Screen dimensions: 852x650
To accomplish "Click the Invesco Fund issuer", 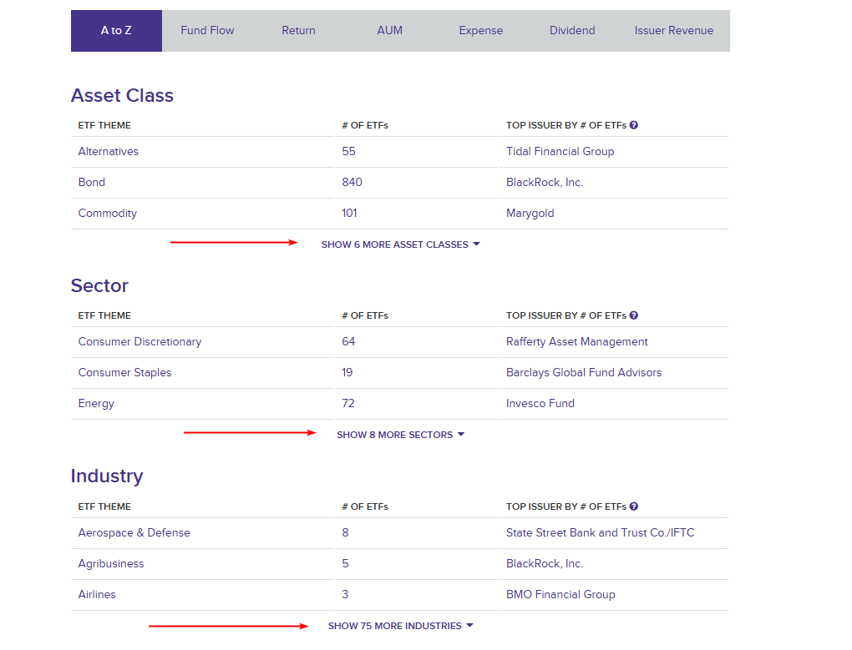I will (540, 404).
